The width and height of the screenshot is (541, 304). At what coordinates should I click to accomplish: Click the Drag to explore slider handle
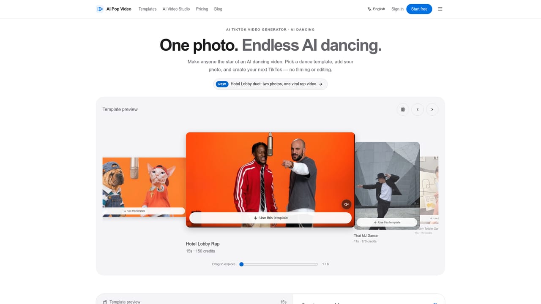tap(241, 264)
